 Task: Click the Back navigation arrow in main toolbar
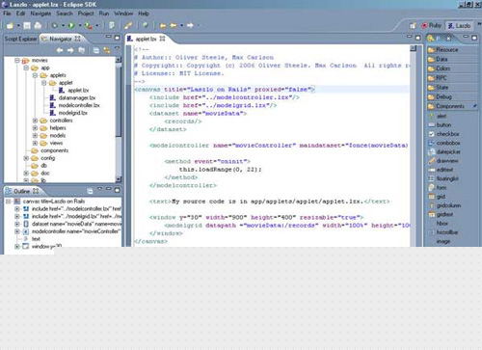[174, 25]
